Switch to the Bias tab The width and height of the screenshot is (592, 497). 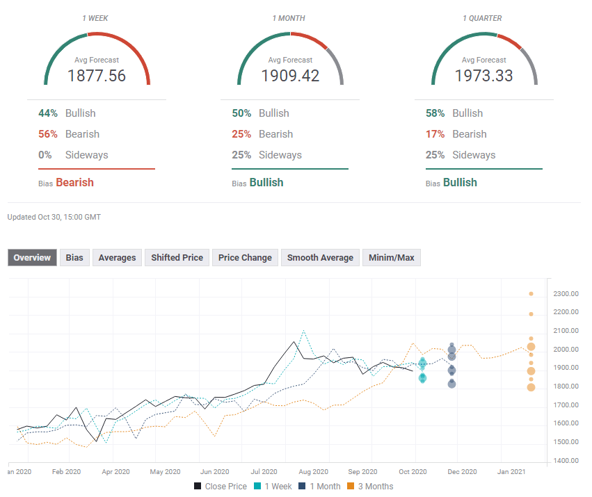click(74, 257)
